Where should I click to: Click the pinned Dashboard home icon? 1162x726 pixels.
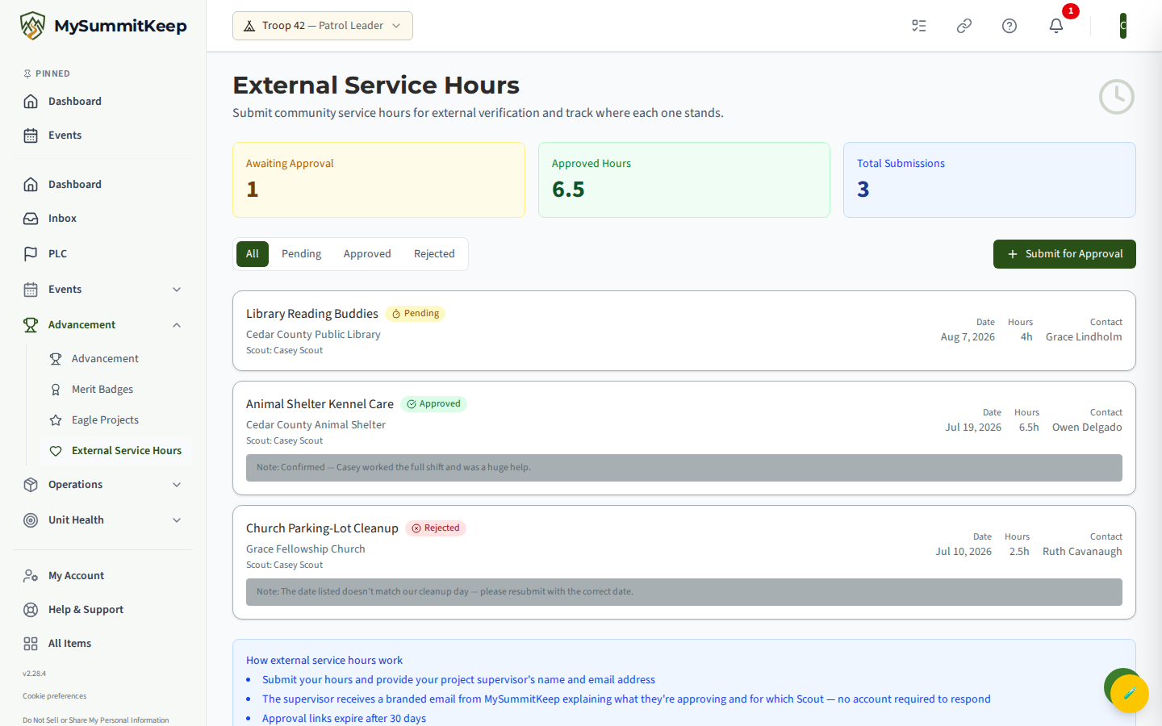tap(31, 101)
